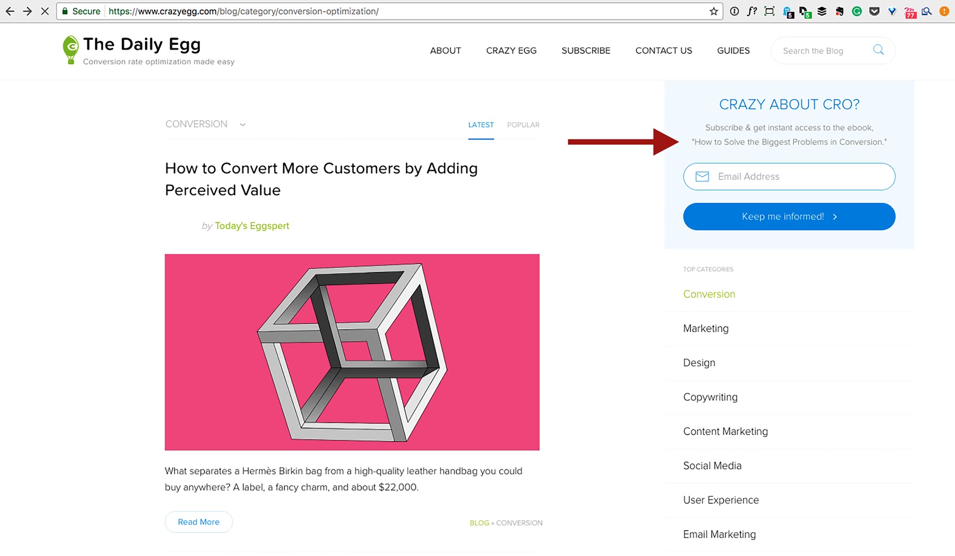Open the CONTACT US menu item
This screenshot has height=556, width=955.
664,51
